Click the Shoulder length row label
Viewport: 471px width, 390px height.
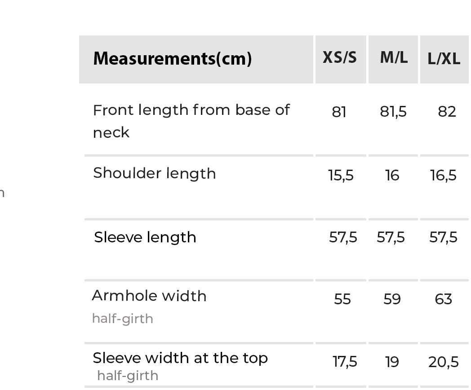[x=155, y=174]
